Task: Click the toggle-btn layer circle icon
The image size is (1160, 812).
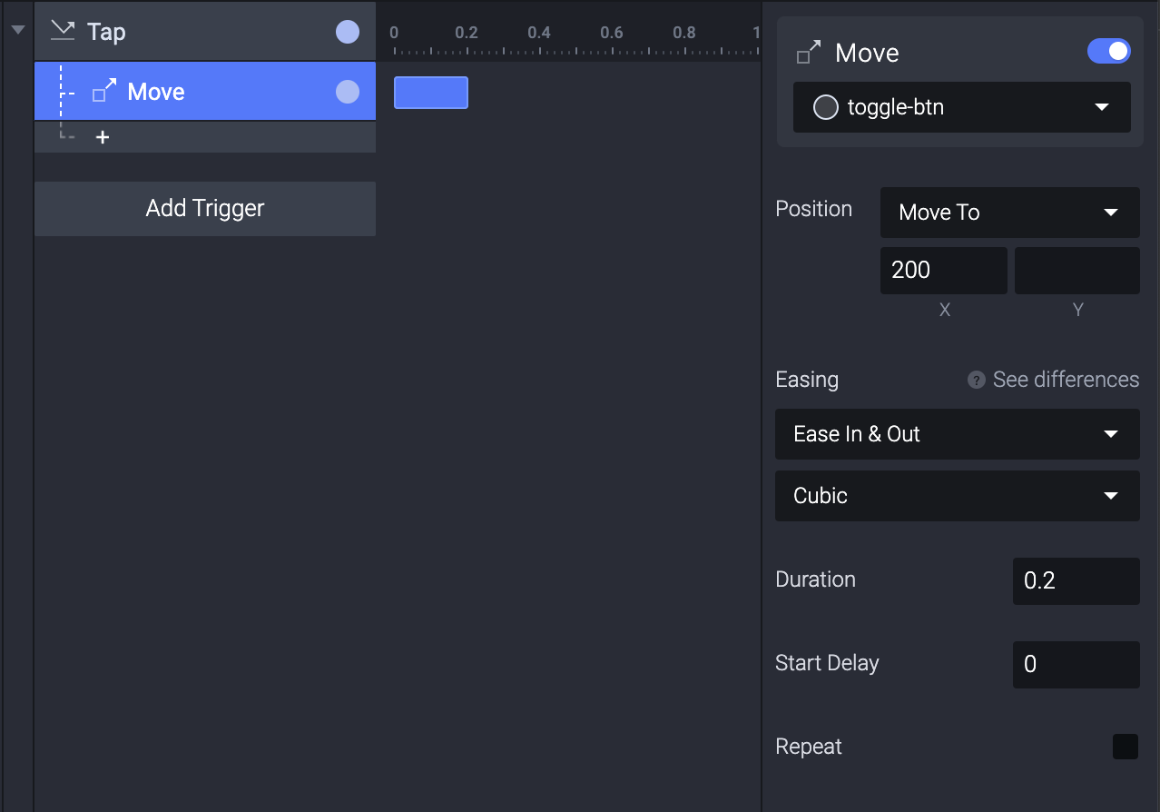Action: (x=825, y=107)
